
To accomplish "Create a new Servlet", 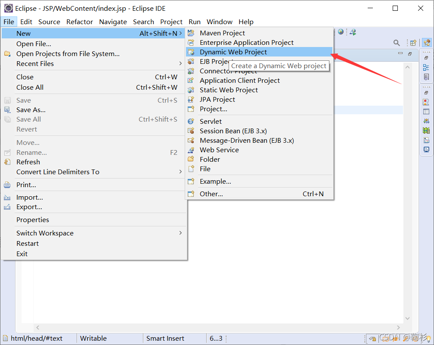I will pos(259,121).
